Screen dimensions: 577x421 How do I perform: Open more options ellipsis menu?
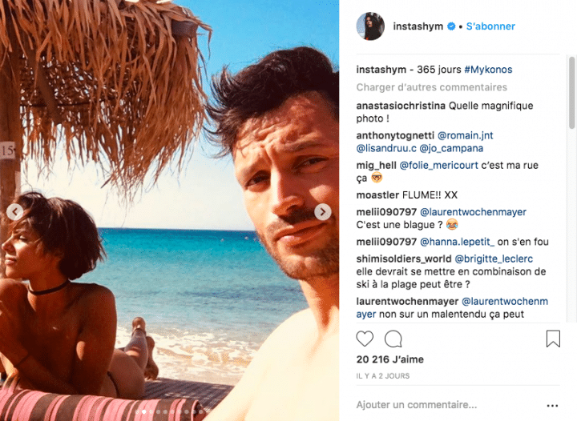(552, 406)
